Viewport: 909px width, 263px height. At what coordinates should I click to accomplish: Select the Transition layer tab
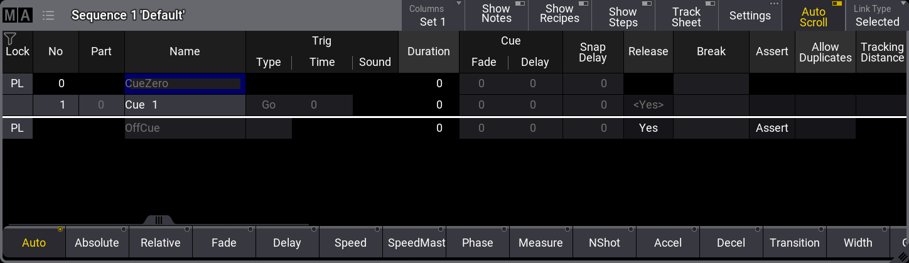click(795, 243)
